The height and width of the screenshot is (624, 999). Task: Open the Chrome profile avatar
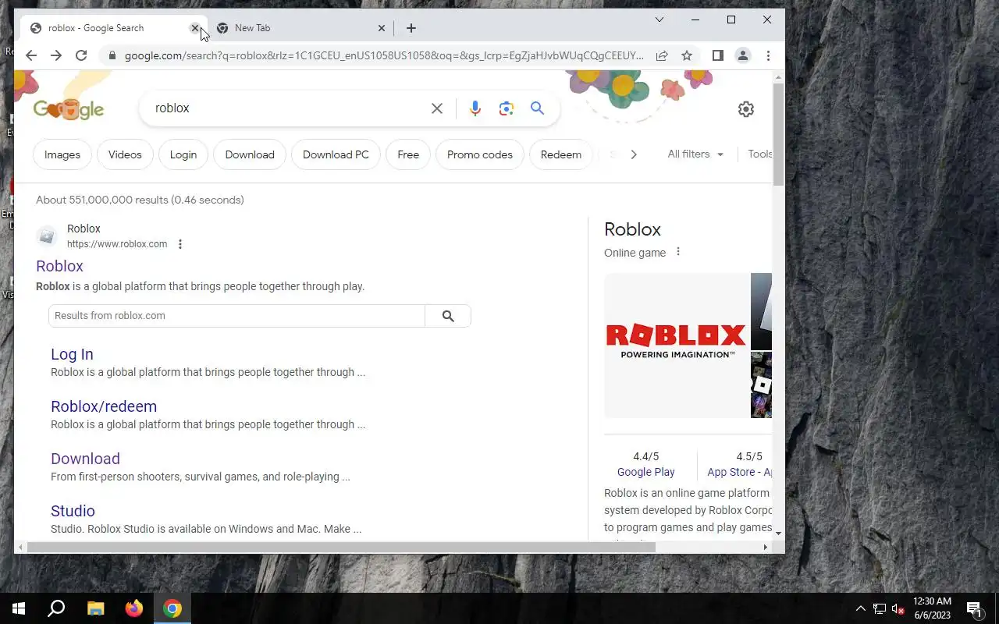click(743, 55)
